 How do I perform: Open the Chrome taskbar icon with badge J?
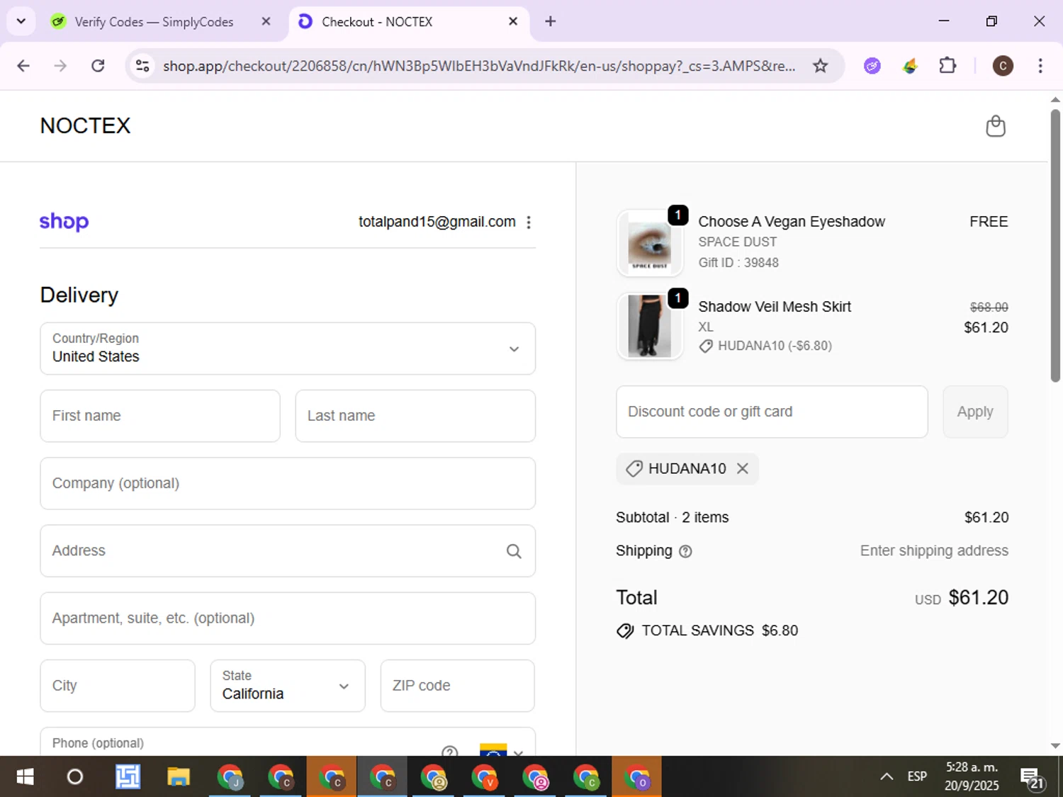230,776
